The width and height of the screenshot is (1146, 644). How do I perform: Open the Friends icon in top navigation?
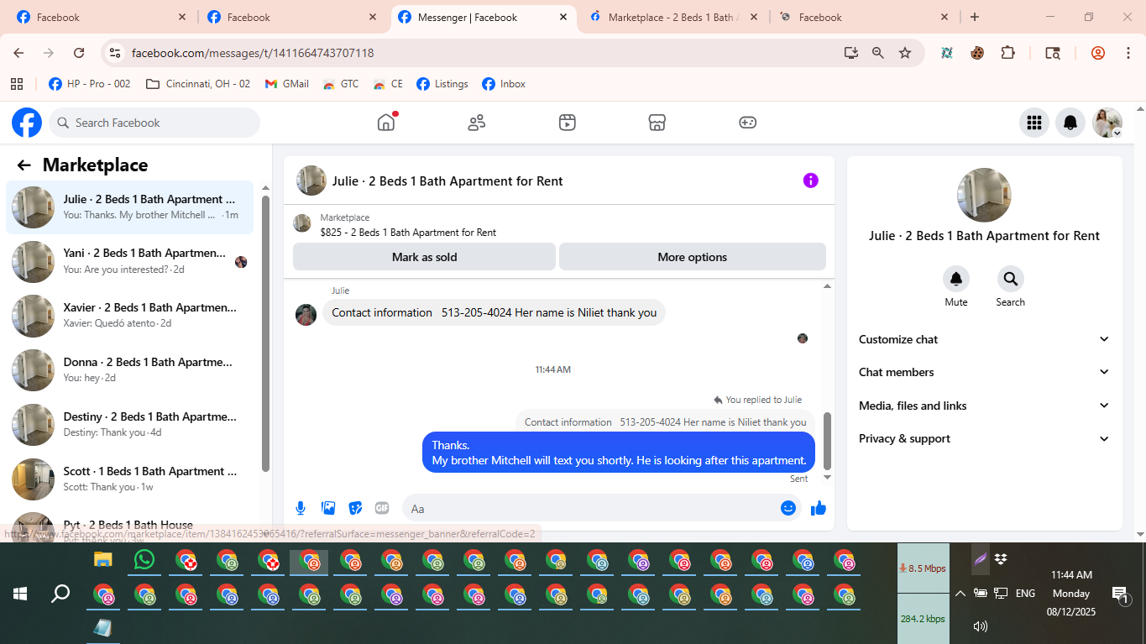coord(477,123)
